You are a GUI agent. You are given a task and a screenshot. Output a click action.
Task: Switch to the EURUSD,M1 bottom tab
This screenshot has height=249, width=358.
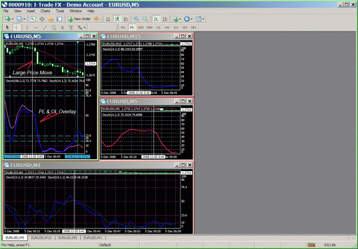93,238
